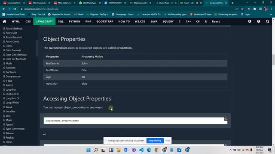Viewport: 275px width, 154px height.
Task: Open the BOOTSTRAP nav item
Action: [x=105, y=21]
